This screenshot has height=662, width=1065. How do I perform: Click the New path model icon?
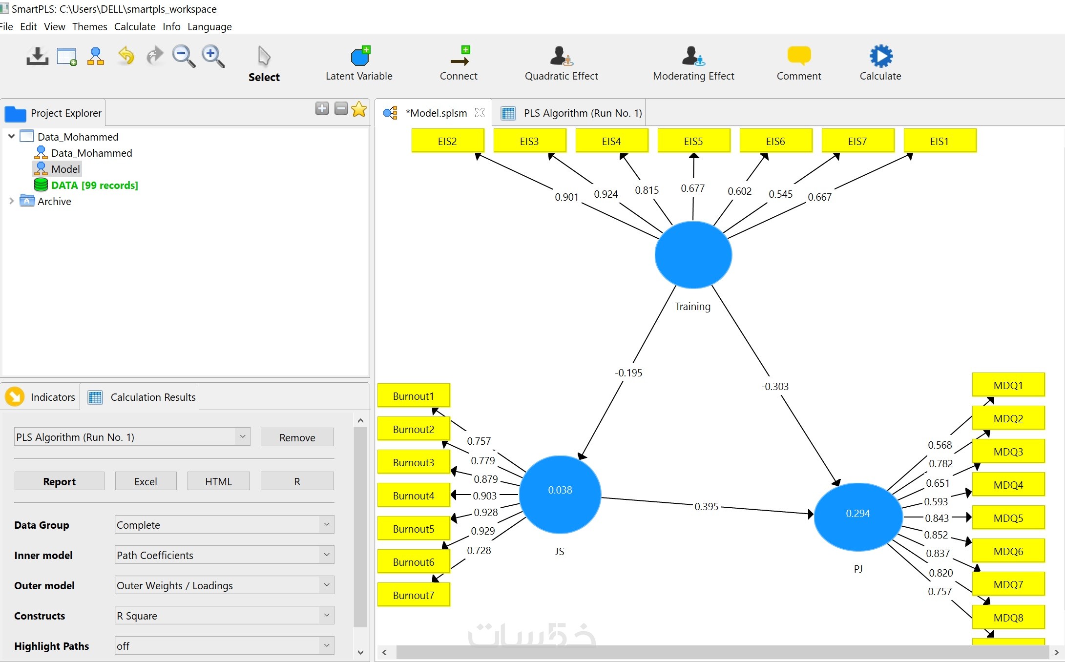[x=96, y=56]
